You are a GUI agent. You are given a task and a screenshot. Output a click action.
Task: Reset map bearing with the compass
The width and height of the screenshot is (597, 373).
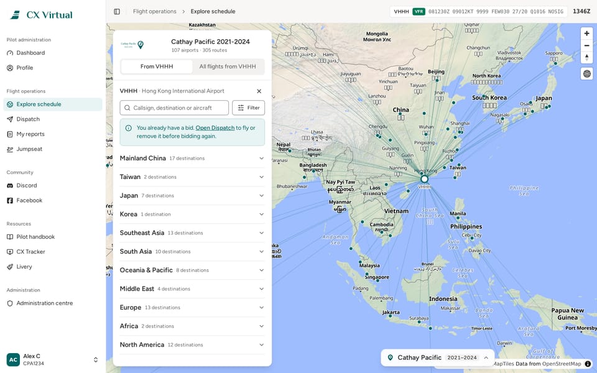(x=586, y=57)
